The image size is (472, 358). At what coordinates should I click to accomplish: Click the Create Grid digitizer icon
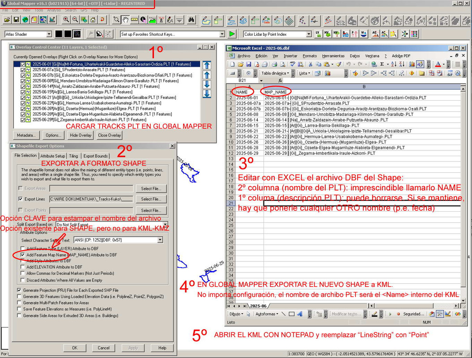click(289, 21)
